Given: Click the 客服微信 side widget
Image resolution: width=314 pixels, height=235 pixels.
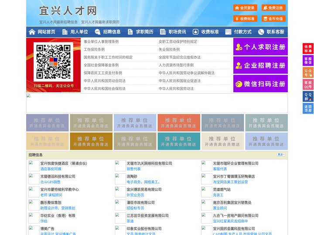Looking at the screenshot, I should 308,60.
